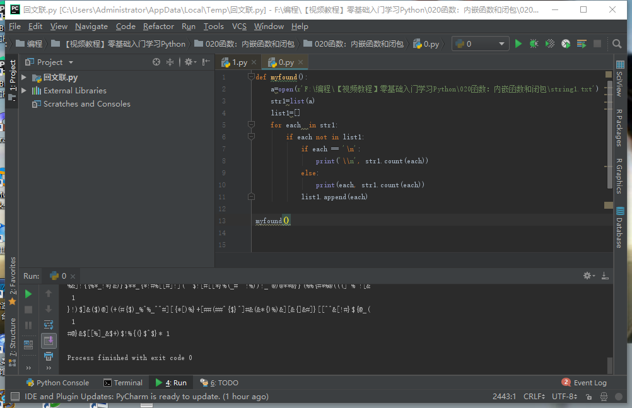Image resolution: width=632 pixels, height=408 pixels.
Task: Start debugging with the bug icon
Action: 534,44
